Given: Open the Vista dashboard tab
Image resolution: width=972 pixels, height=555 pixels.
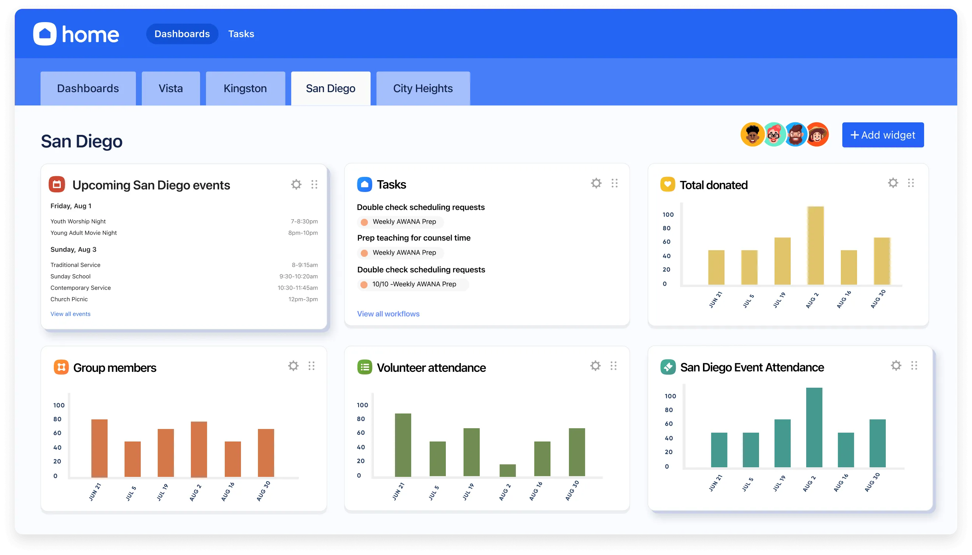Looking at the screenshot, I should click(x=170, y=88).
